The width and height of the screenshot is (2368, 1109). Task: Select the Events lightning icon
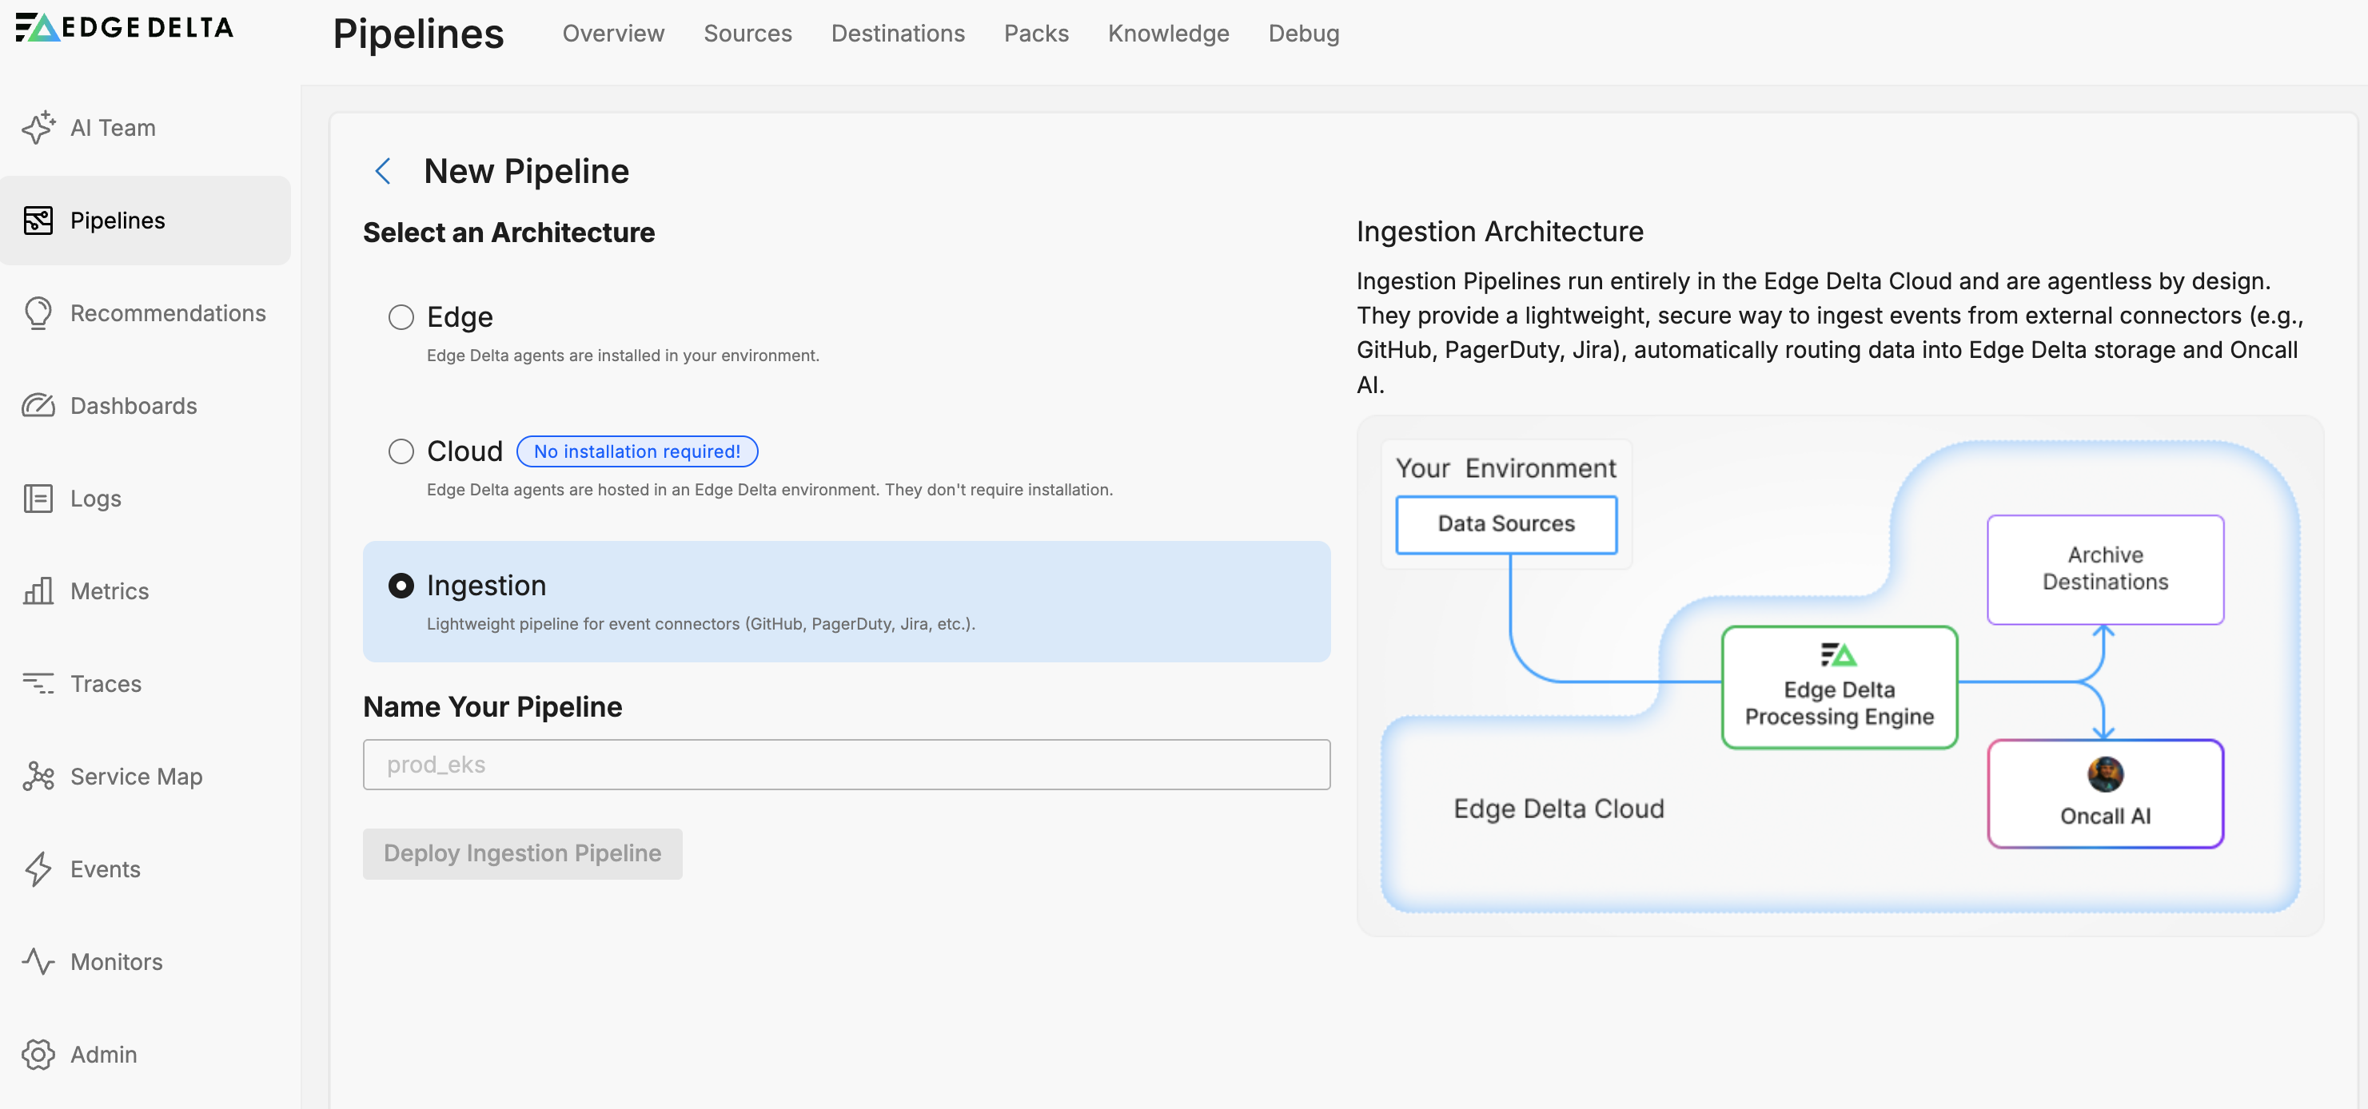[x=38, y=869]
